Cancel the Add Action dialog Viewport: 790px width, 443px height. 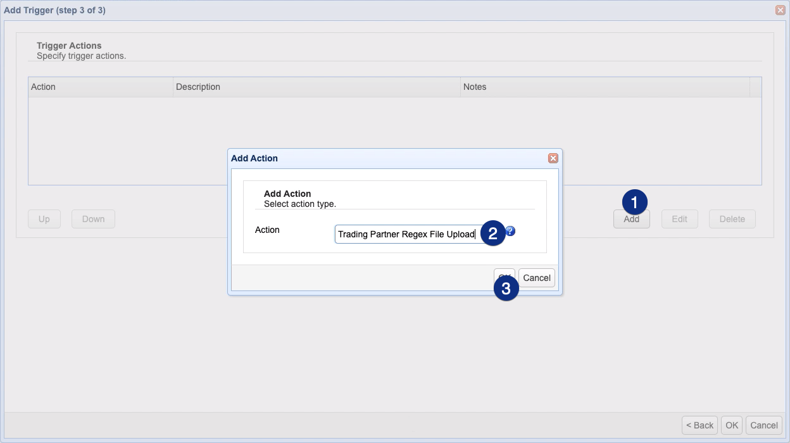tap(536, 277)
